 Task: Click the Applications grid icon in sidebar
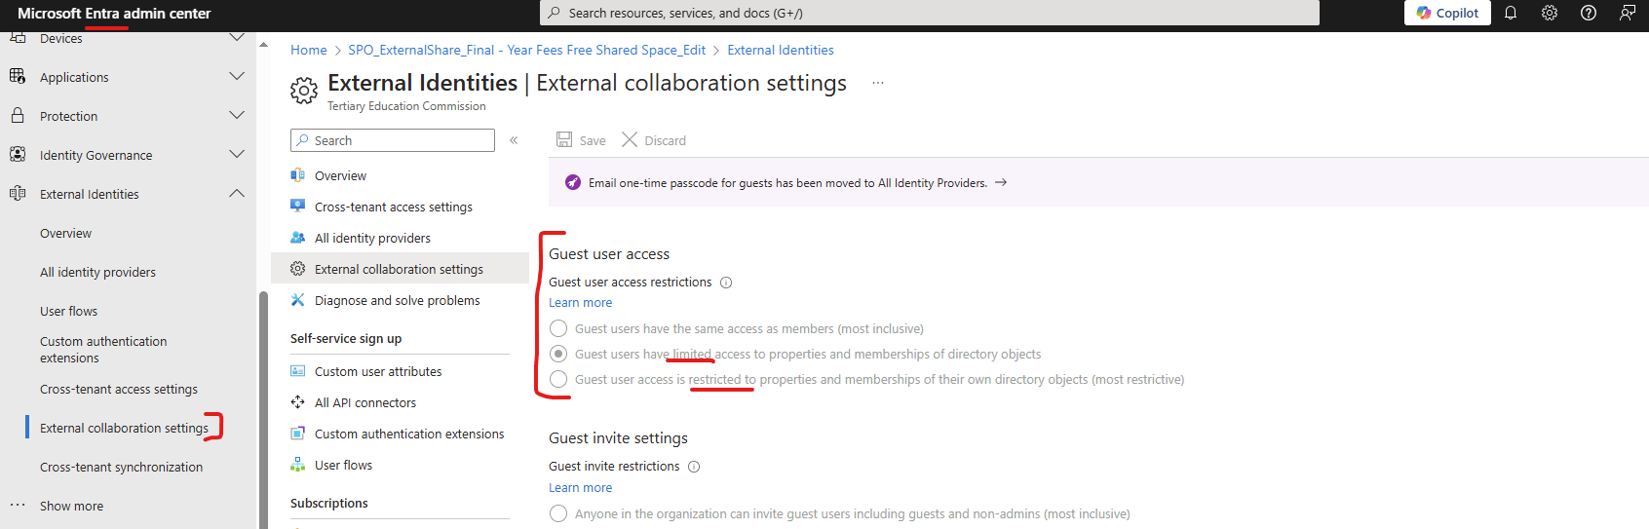click(x=18, y=76)
